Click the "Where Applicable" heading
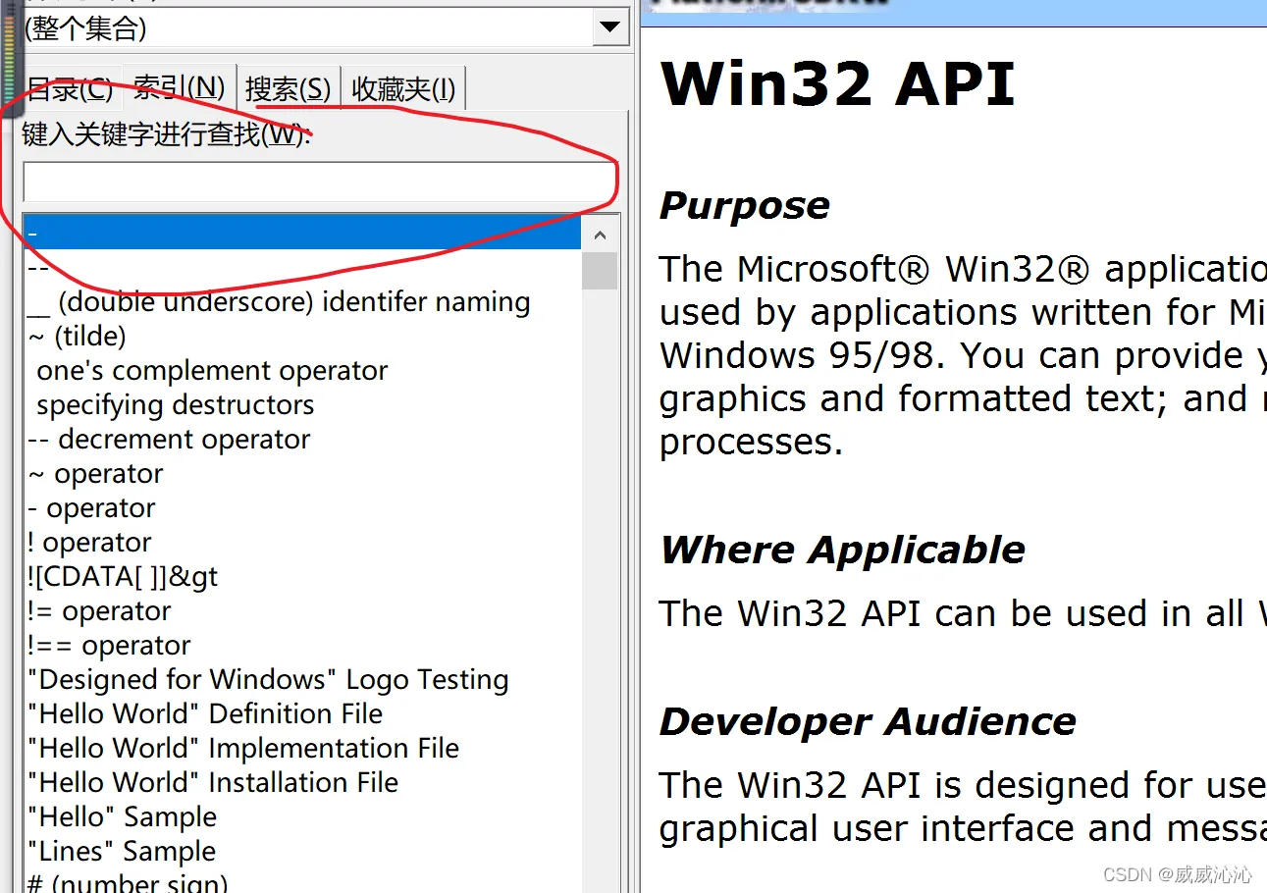The height and width of the screenshot is (893, 1267). tap(843, 551)
